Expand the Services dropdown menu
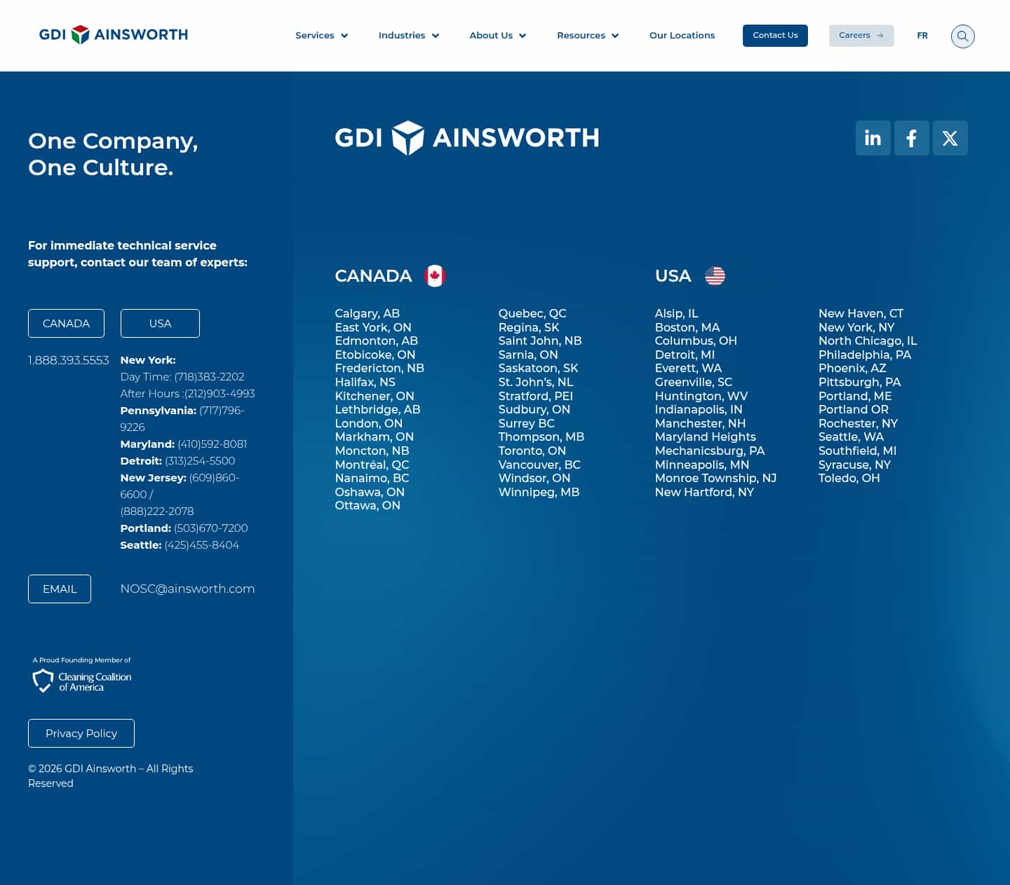 coord(321,35)
